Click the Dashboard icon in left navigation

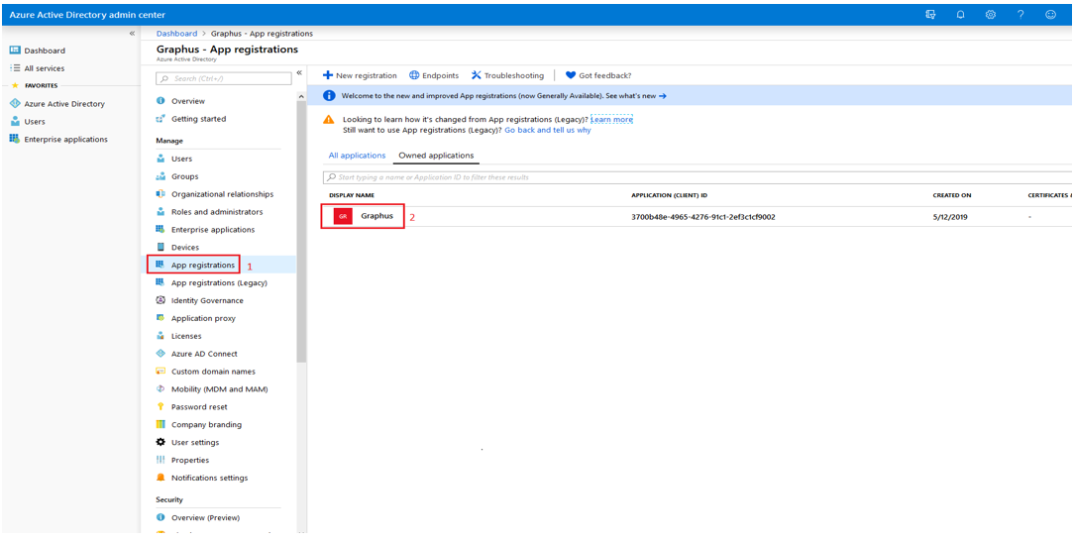[x=15, y=51]
